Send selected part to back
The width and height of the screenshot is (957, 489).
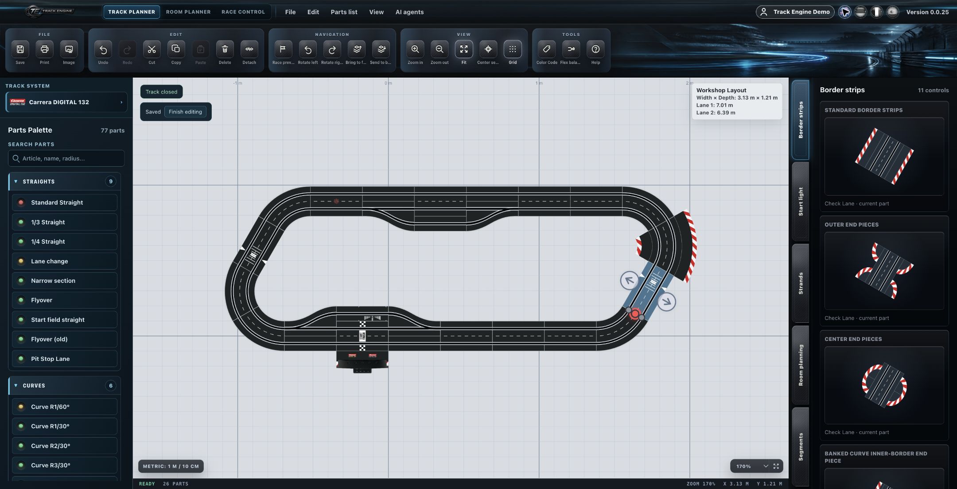pos(381,50)
